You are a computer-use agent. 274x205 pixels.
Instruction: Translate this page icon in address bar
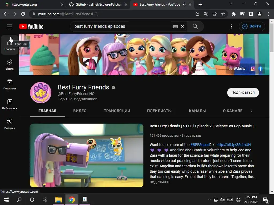click(x=206, y=14)
